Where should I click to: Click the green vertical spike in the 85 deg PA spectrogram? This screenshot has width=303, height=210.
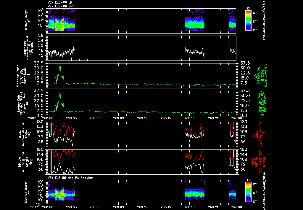(204, 182)
